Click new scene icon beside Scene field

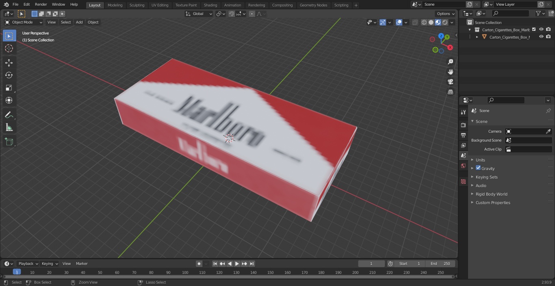[469, 4]
